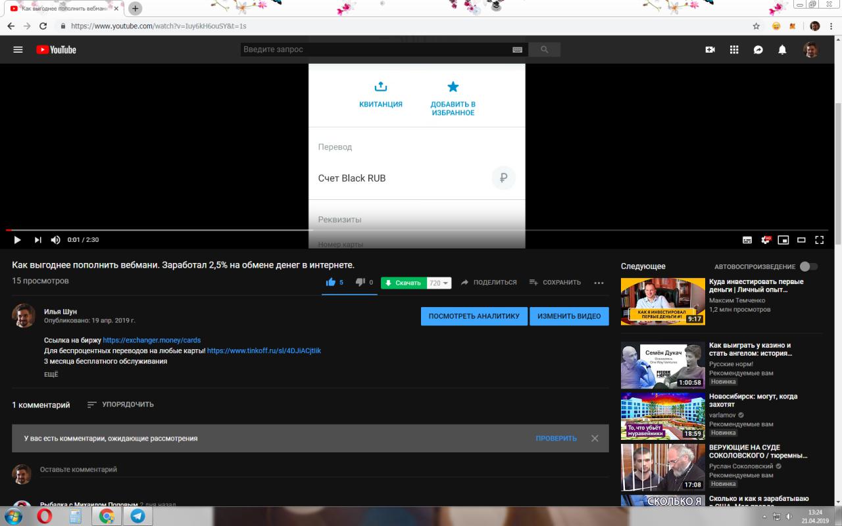Toggle subtitles in the player
842x526 pixels.
(747, 240)
